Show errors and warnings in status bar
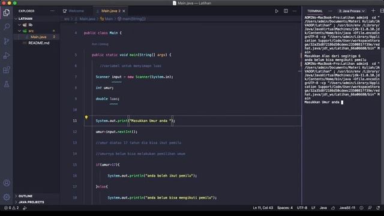384x216 pixels. [11, 208]
